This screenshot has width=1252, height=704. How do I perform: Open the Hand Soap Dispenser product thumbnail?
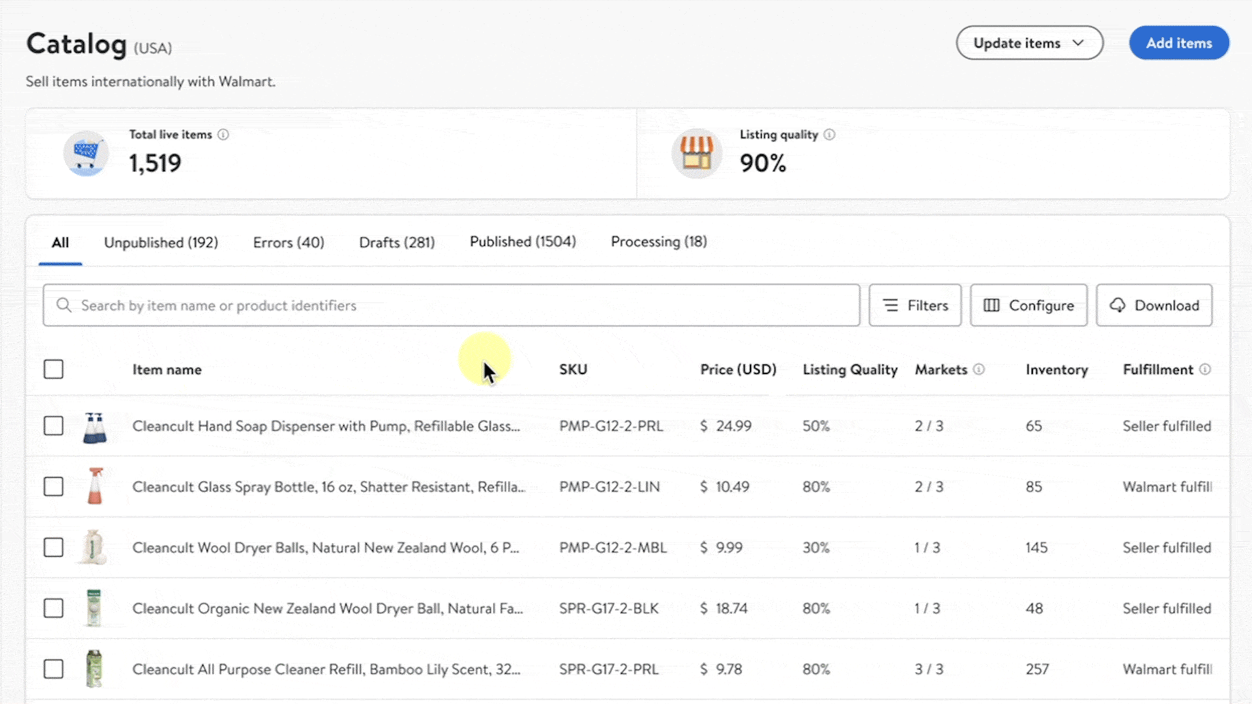click(95, 427)
